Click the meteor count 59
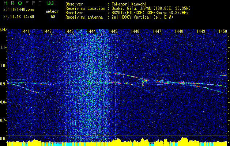The image size is (230, 146). (53, 17)
